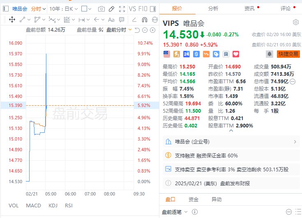This screenshot has height=218, width=302.
Task: Select the VOL indicator
Action: [x=14, y=206]
